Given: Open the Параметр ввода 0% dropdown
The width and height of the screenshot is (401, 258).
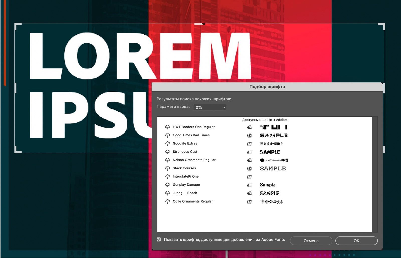Looking at the screenshot, I should click(x=210, y=107).
